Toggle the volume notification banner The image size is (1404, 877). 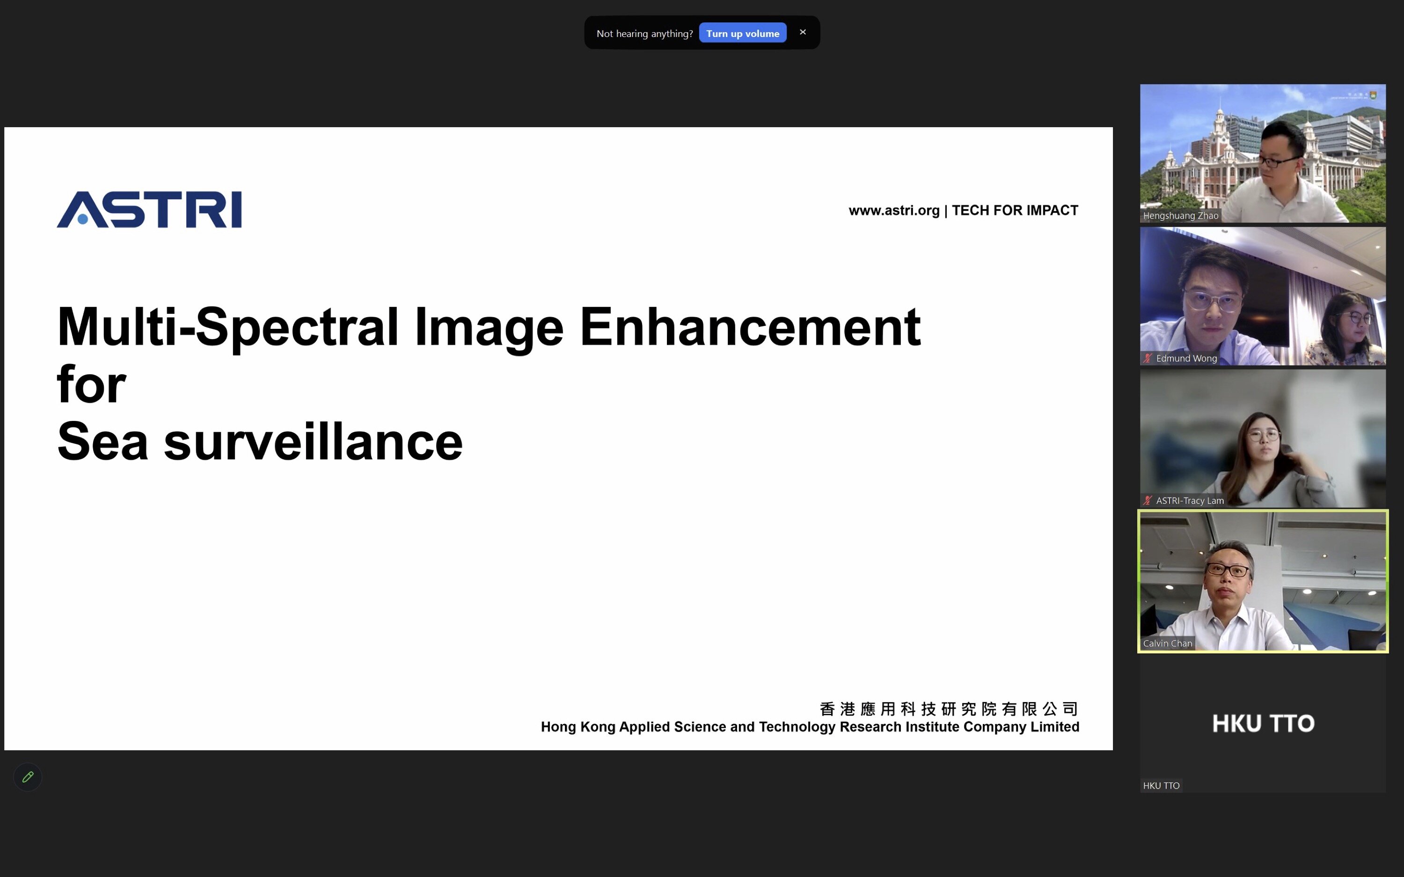click(804, 33)
